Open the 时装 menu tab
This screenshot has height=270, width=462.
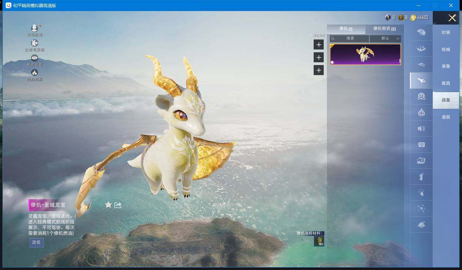point(446,32)
